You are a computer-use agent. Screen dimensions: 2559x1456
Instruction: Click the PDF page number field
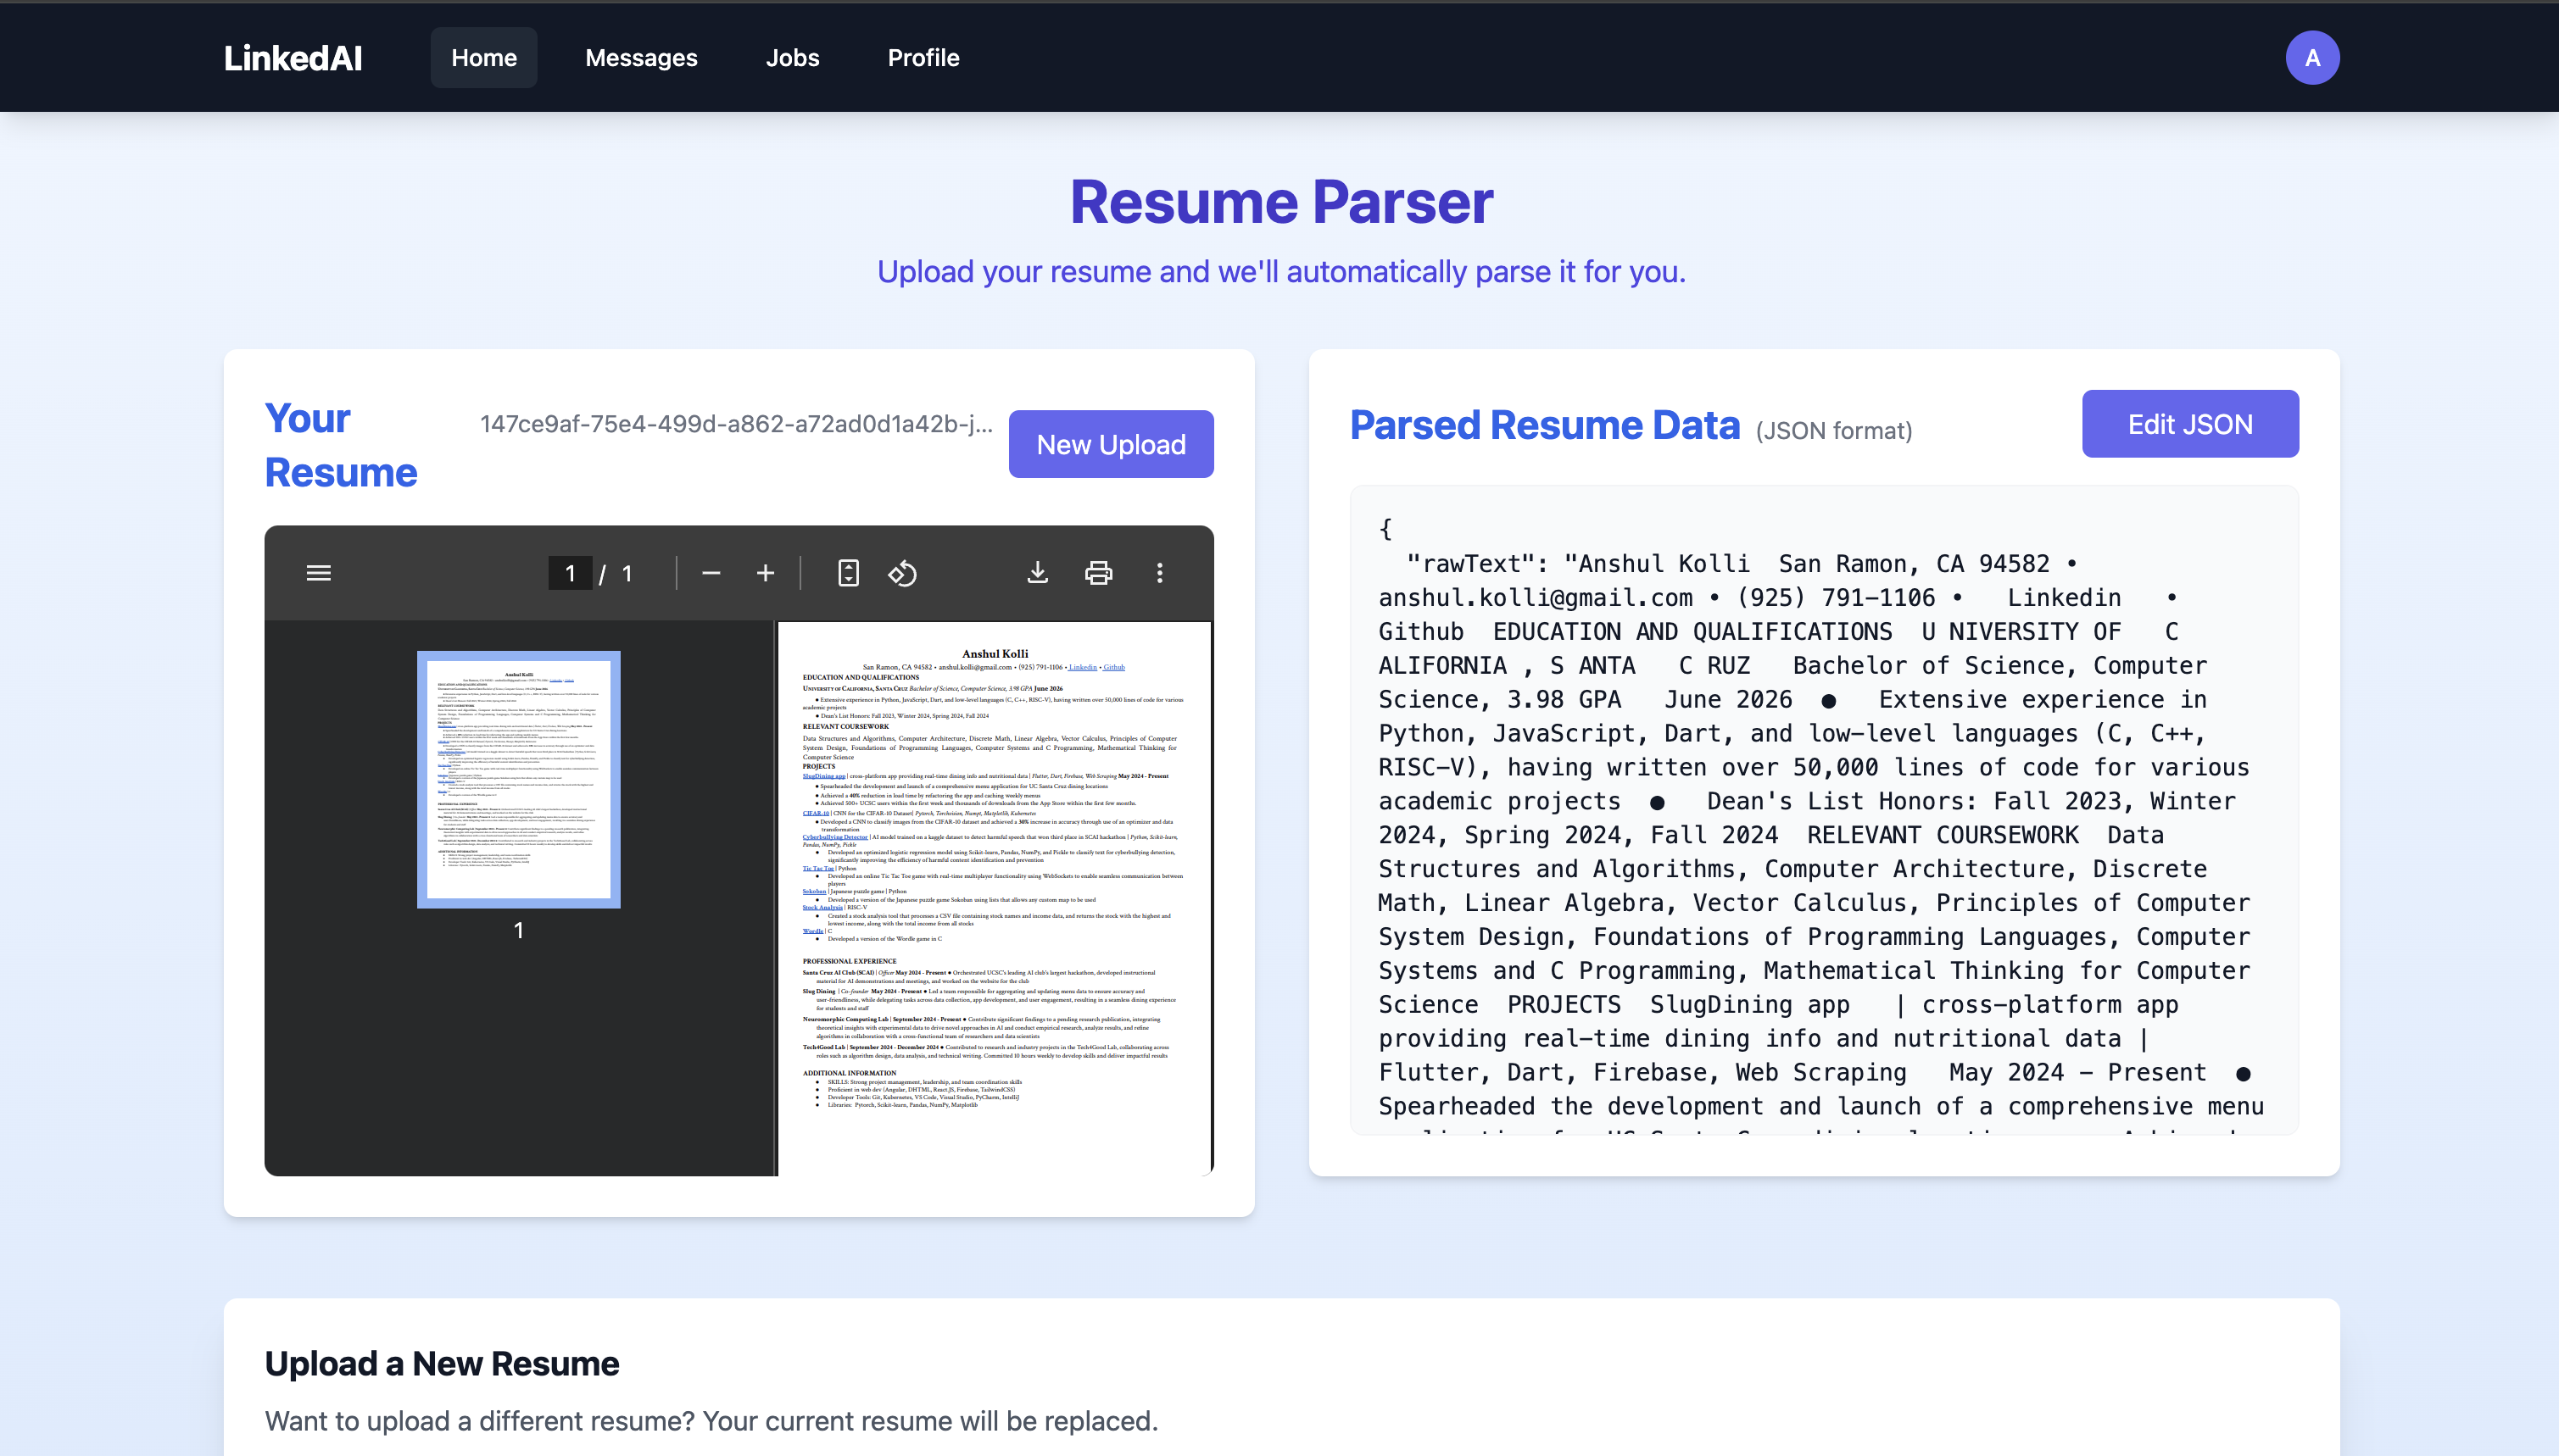coord(571,573)
